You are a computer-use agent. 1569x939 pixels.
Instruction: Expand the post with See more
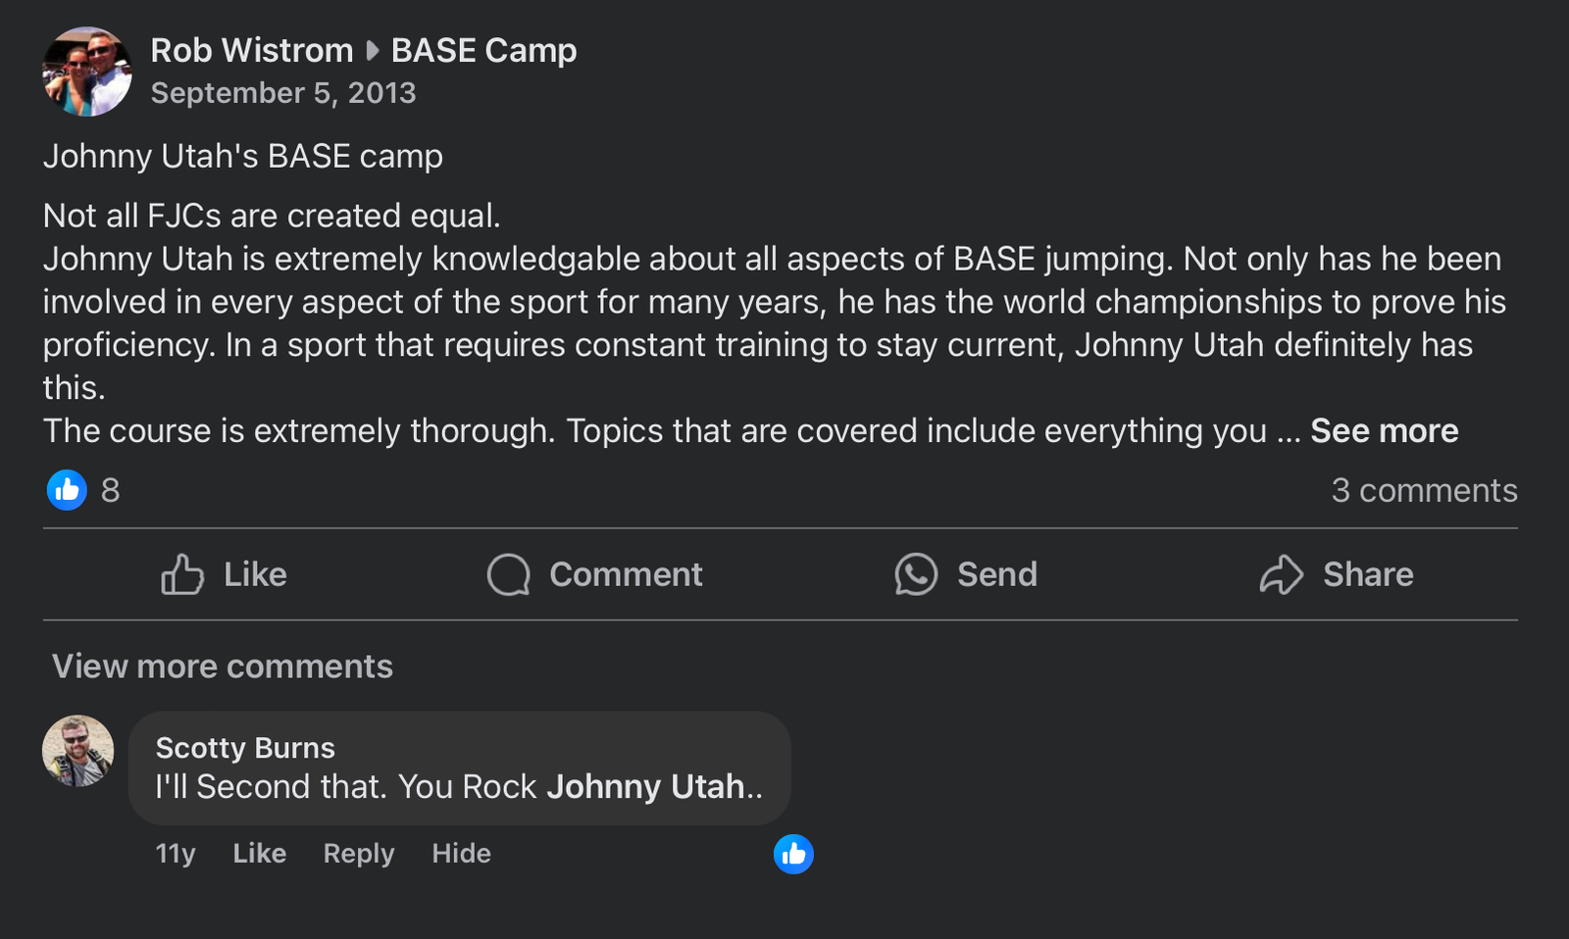(x=1384, y=430)
